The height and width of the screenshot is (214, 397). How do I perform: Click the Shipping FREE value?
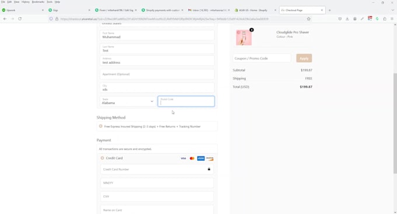pyautogui.click(x=309, y=79)
